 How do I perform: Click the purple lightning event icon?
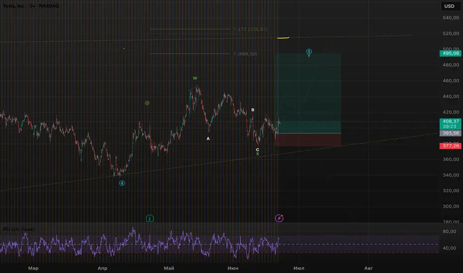(279, 218)
